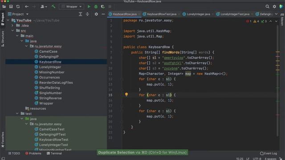Viewport: 285px width, 160px height.
Task: Click the UTF-8 encoding in status bar
Action: (x=257, y=159)
